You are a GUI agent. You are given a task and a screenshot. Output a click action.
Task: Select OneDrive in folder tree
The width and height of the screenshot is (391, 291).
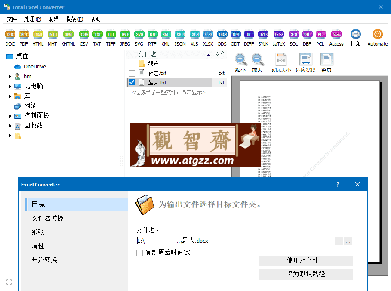point(35,67)
